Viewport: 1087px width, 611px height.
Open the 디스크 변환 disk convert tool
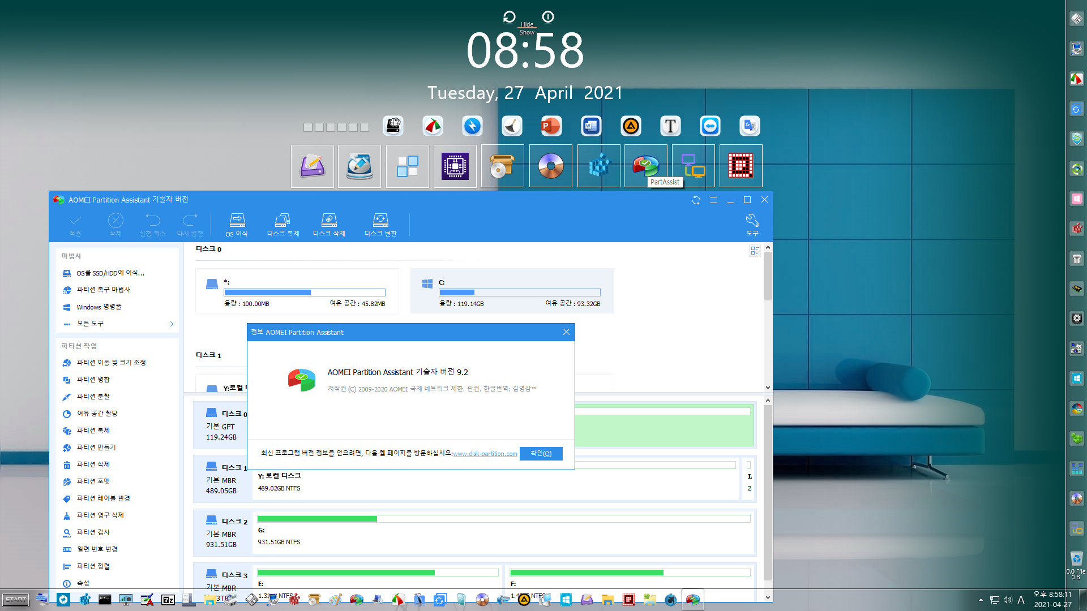[x=380, y=225]
